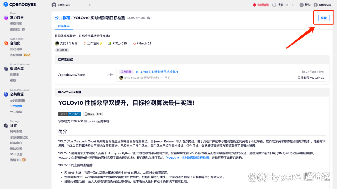Open 公共数据集 in the sidebar

(17, 100)
